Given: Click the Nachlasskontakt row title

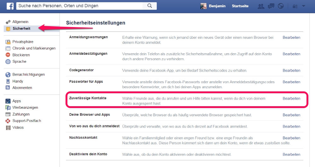Looking at the screenshot, I should tap(83, 138).
